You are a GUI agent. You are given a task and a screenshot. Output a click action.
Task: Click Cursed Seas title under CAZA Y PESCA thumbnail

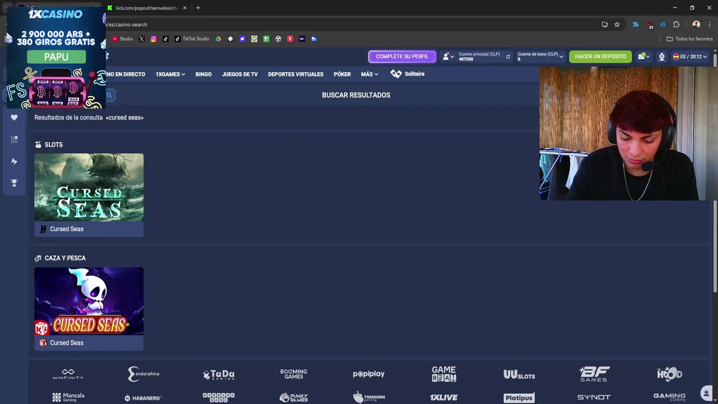pos(66,343)
